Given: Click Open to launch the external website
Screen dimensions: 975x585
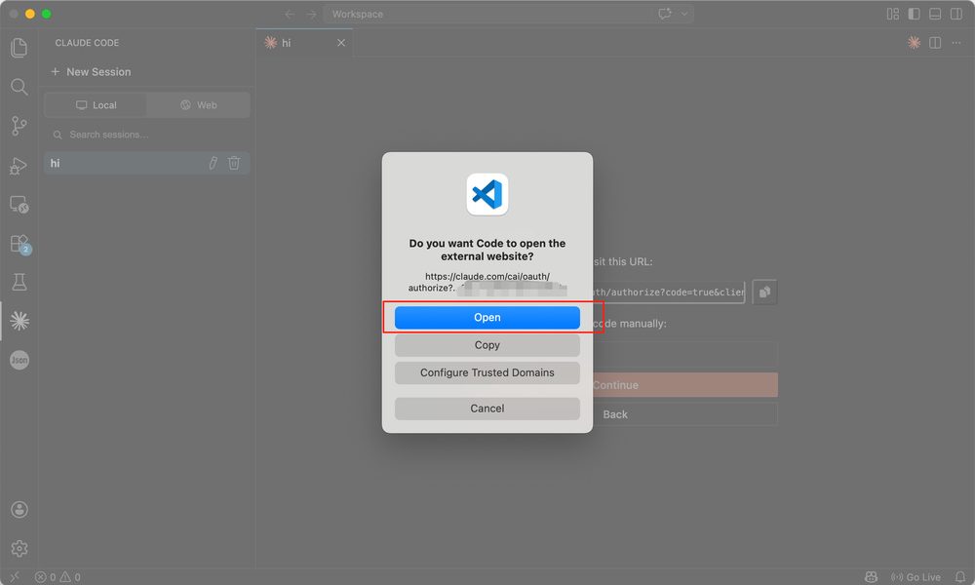Looking at the screenshot, I should click(x=487, y=317).
